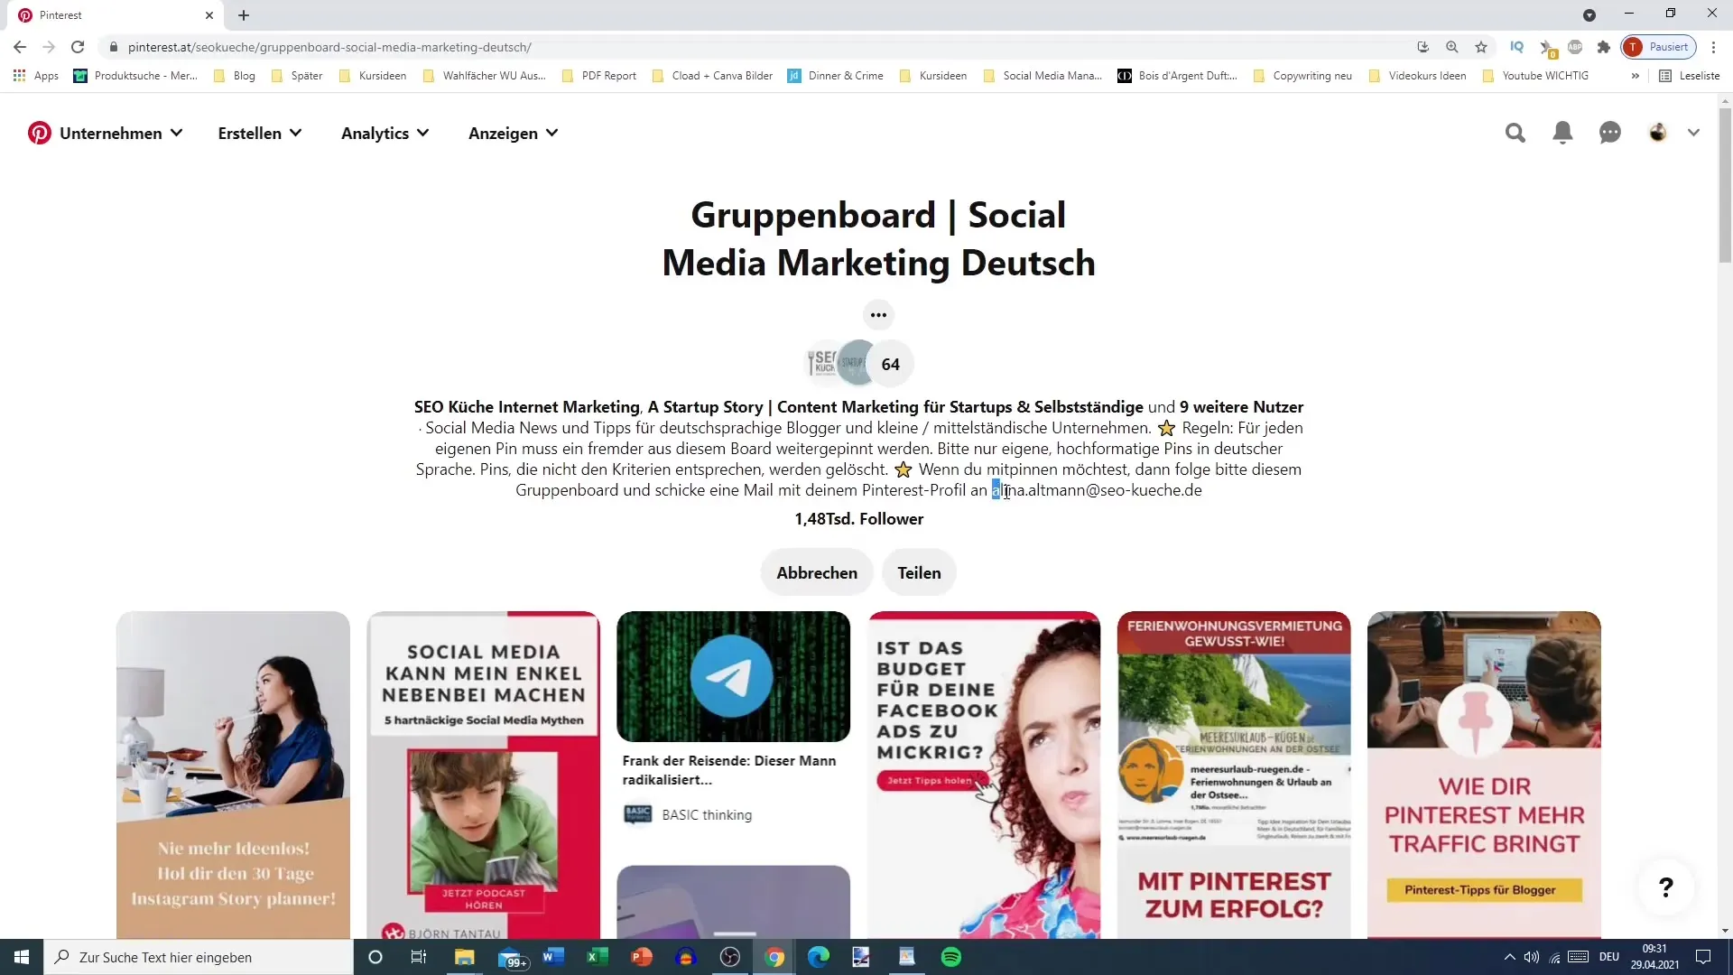The width and height of the screenshot is (1733, 975).
Task: Toggle the profile account expander arrow
Action: (1695, 132)
